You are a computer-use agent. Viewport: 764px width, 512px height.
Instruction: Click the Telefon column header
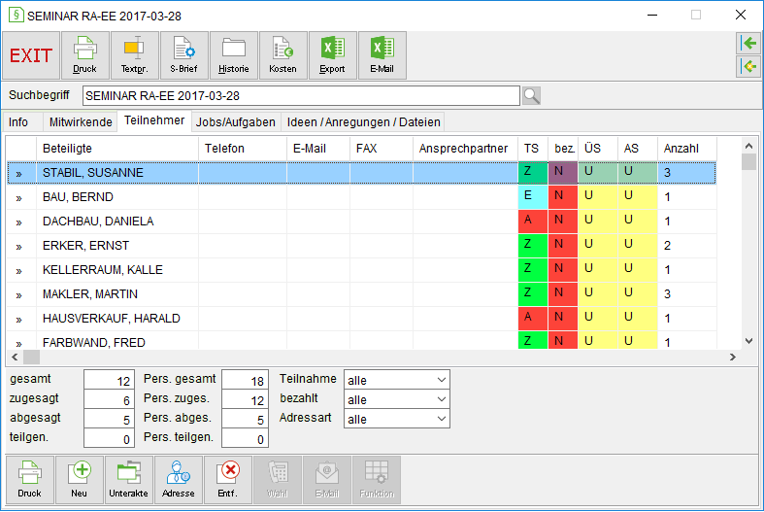click(x=243, y=149)
